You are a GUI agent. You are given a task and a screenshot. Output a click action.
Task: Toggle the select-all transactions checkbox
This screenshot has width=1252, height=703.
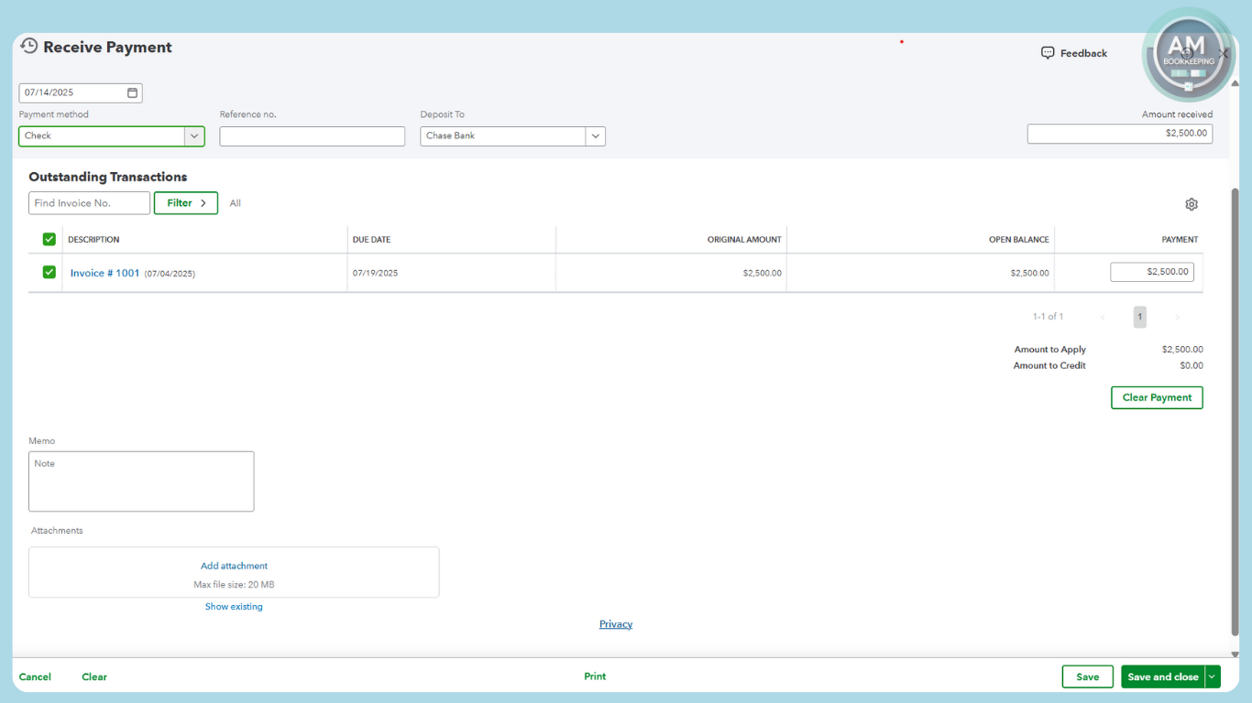pos(49,239)
